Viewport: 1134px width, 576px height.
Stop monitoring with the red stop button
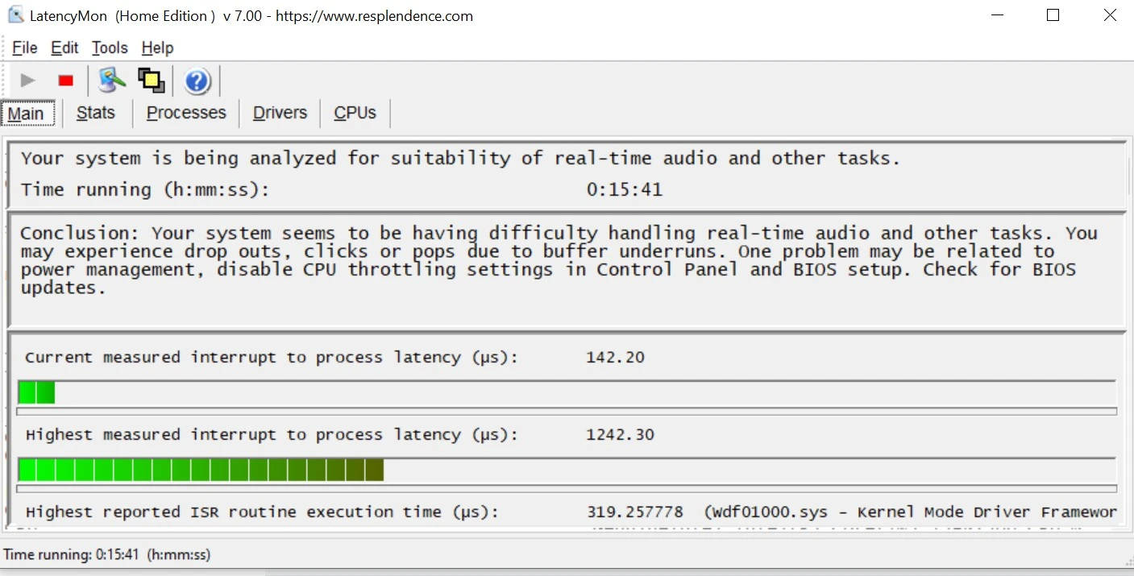click(66, 81)
